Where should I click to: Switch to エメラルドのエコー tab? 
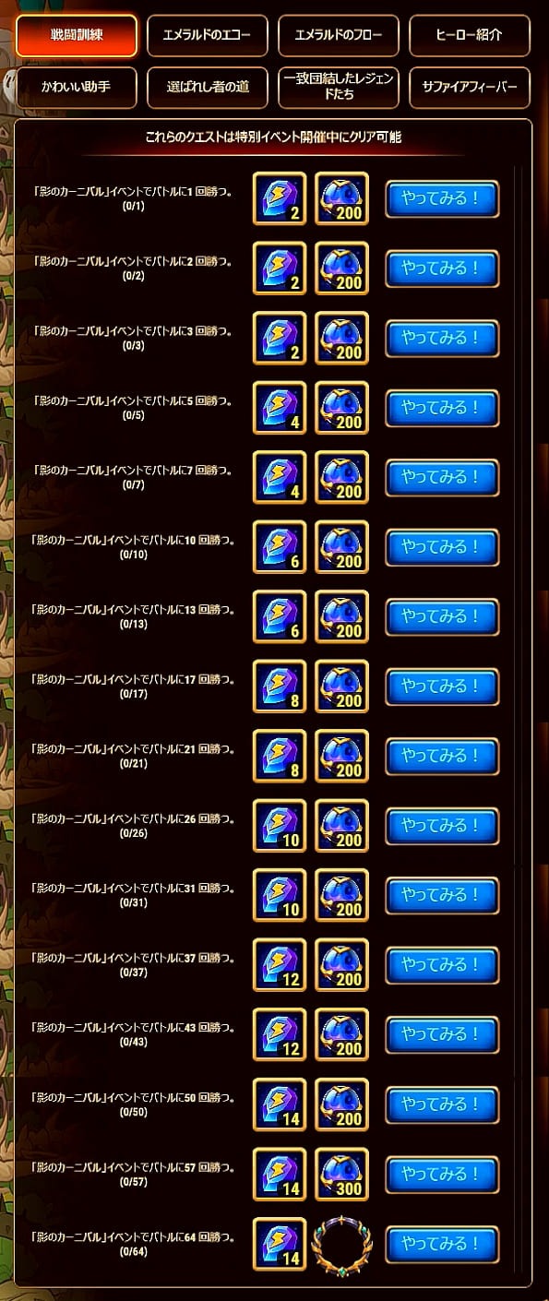208,36
